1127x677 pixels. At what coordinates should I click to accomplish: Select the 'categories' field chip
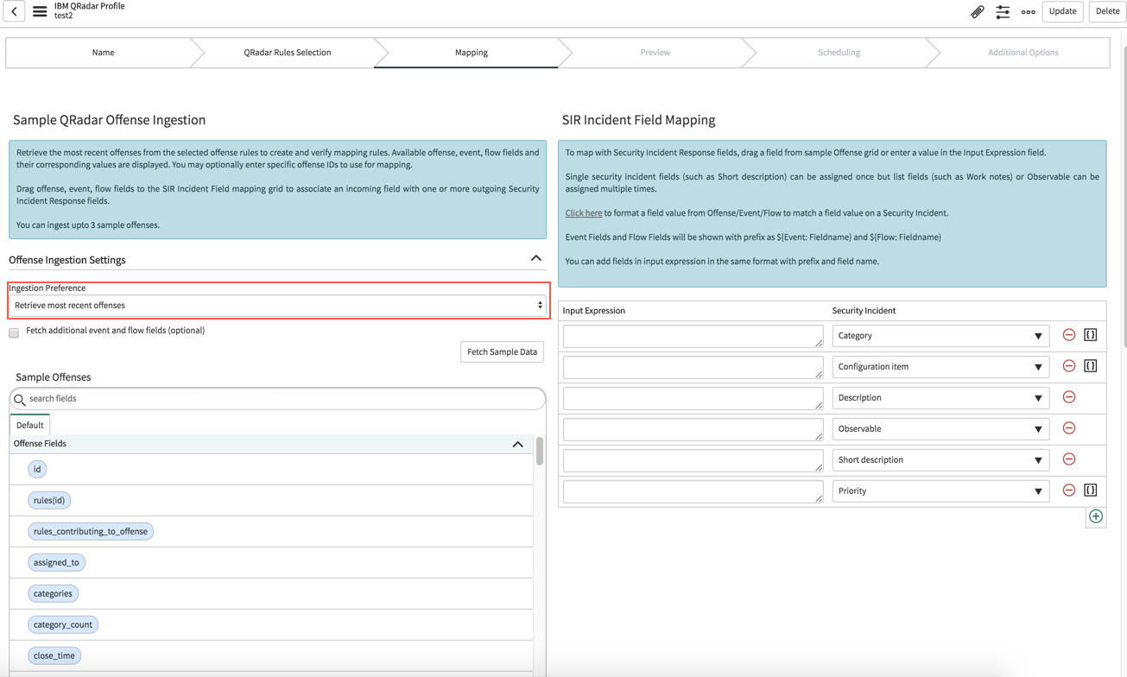53,593
